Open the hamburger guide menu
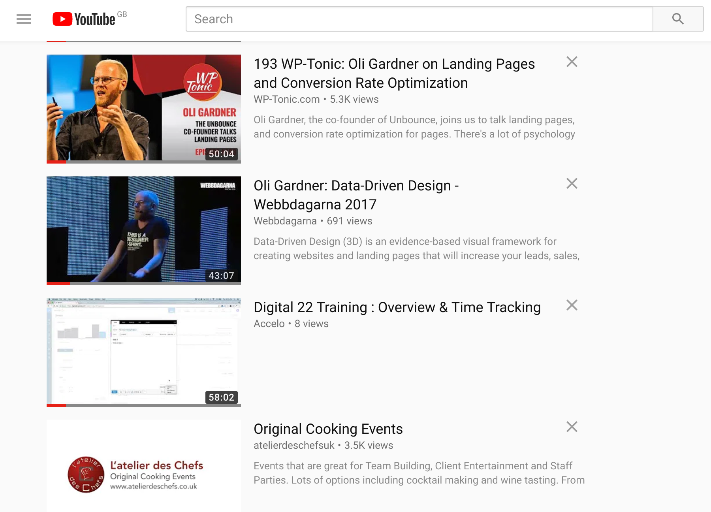The width and height of the screenshot is (711, 512). (x=24, y=19)
